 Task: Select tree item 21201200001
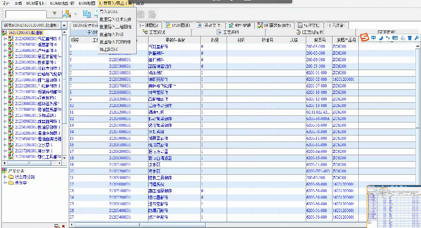pos(37,86)
